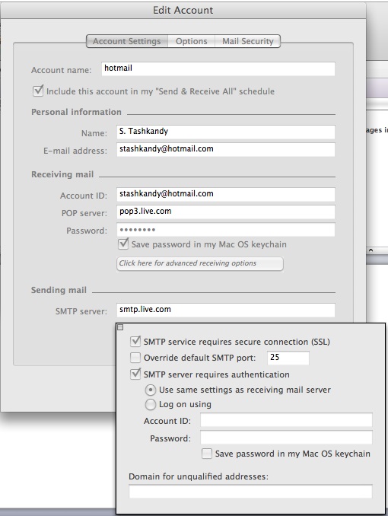
Task: Toggle SMTP server requires authentication
Action: click(135, 374)
